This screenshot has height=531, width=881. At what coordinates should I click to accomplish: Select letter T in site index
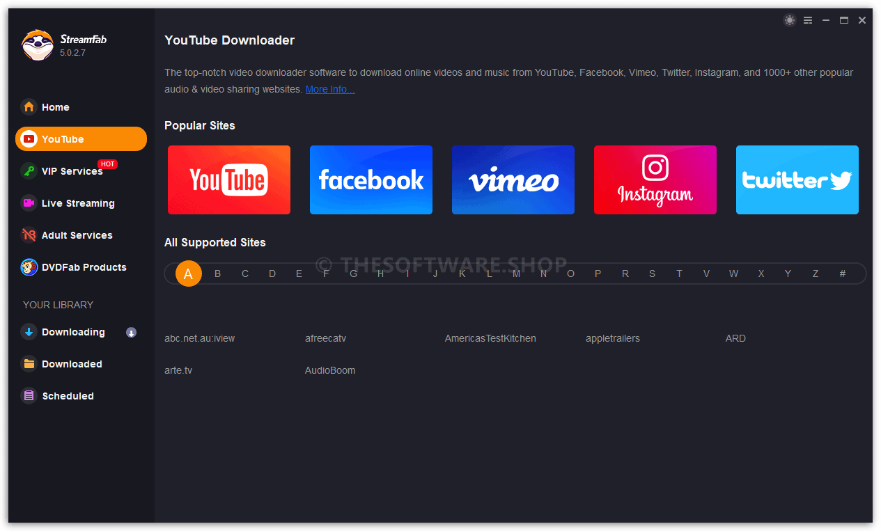679,274
